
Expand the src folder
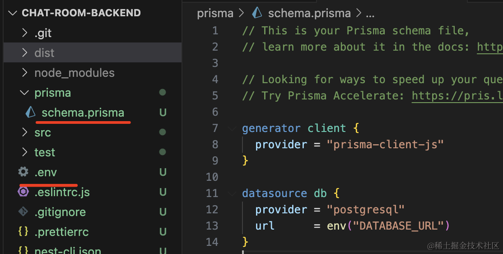click(x=24, y=132)
